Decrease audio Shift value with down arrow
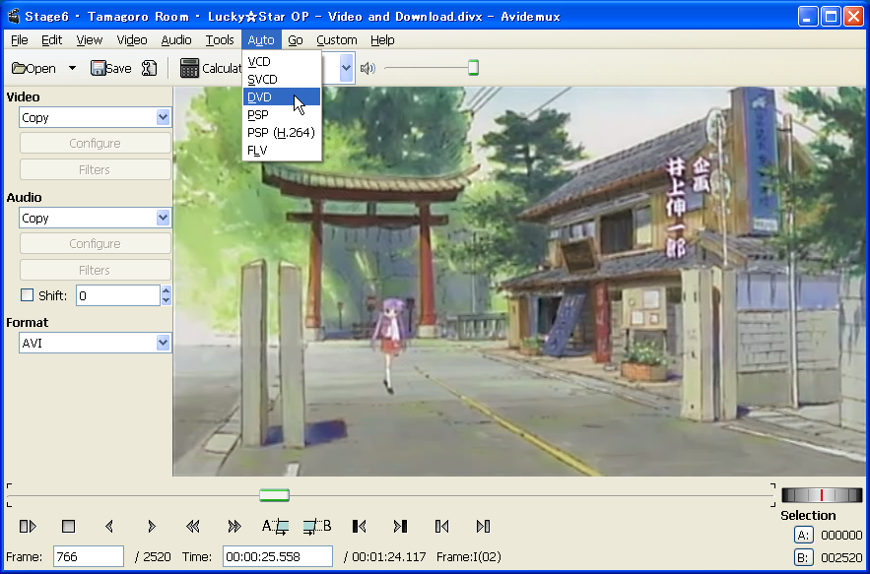Image resolution: width=870 pixels, height=574 pixels. 166,300
